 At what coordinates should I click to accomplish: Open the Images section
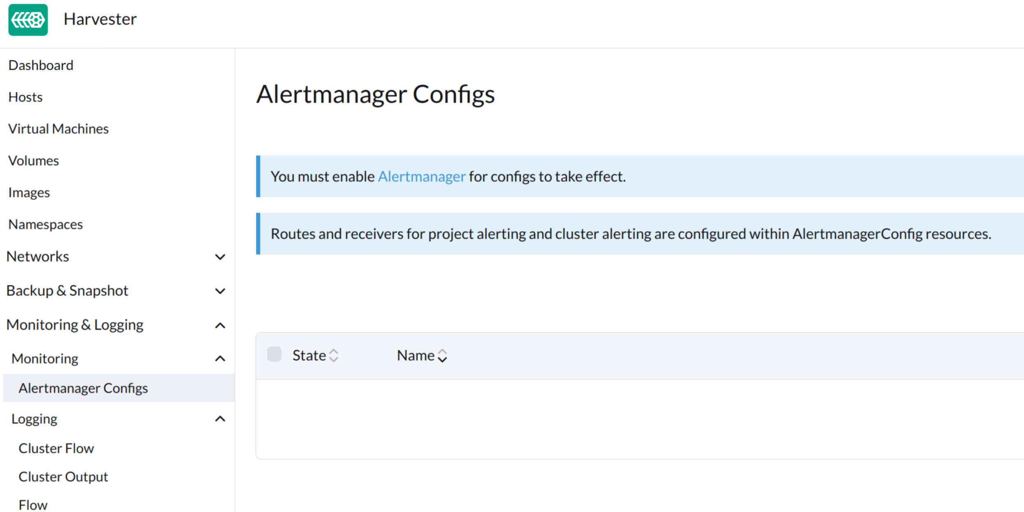pos(29,193)
